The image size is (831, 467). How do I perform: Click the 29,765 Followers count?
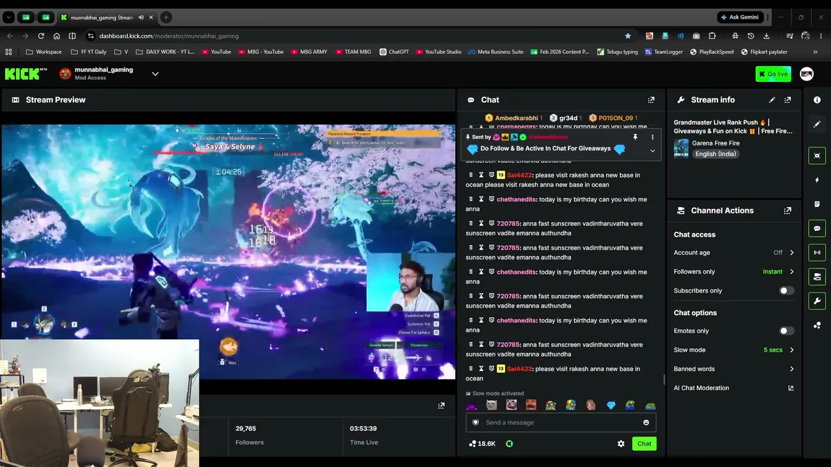[246, 429]
